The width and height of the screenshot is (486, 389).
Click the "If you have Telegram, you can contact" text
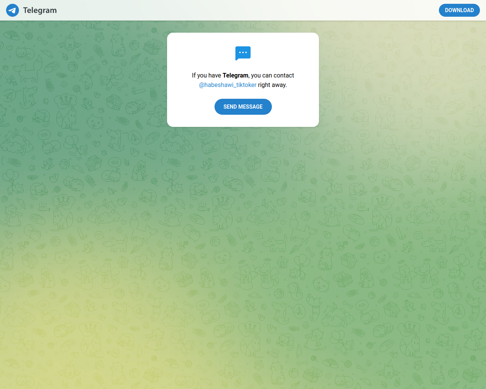coord(243,75)
